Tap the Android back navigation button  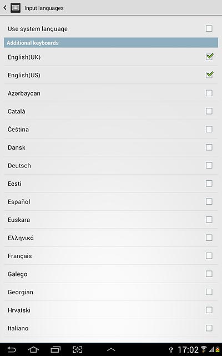[12, 349]
